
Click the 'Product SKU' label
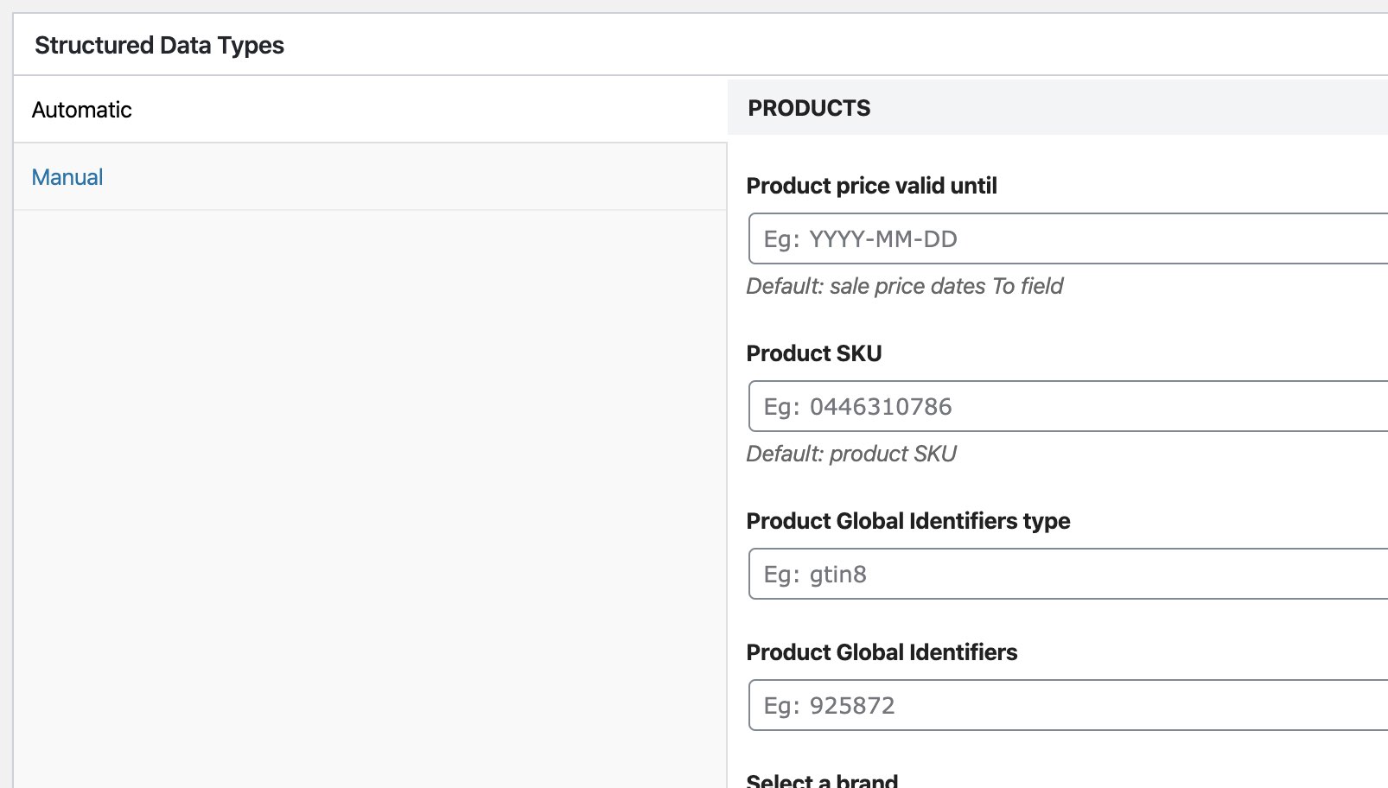(x=814, y=353)
